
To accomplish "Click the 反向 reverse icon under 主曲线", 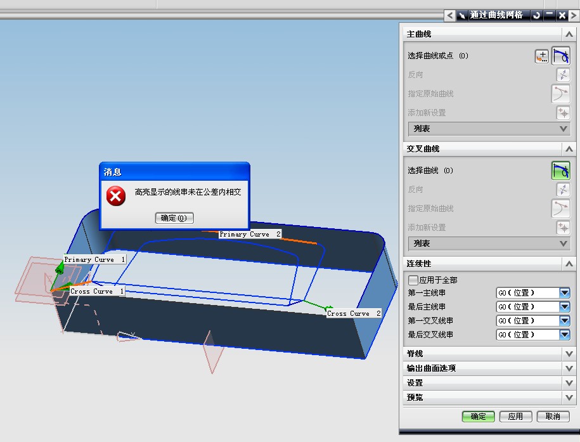I will [561, 75].
